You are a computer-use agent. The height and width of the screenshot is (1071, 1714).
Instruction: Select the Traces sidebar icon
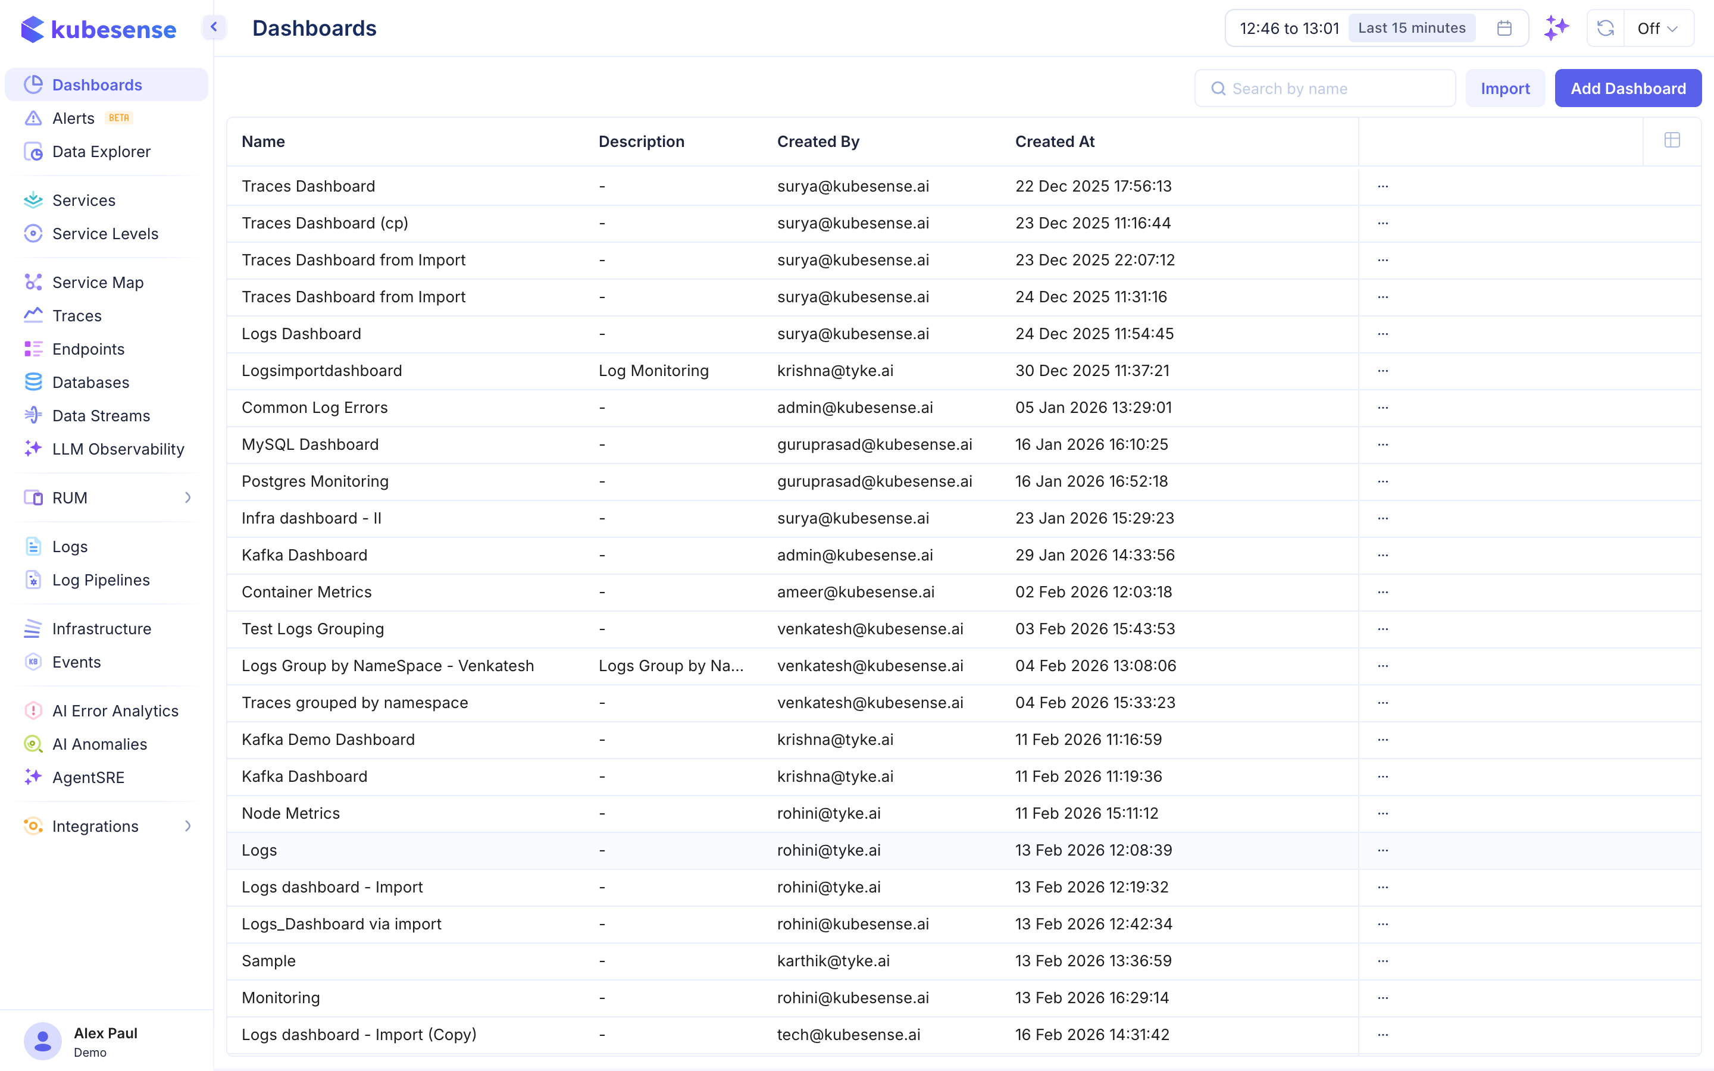[x=33, y=315]
